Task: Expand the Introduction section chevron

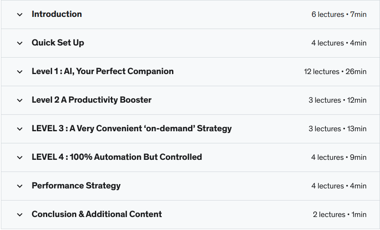Action: tap(19, 15)
